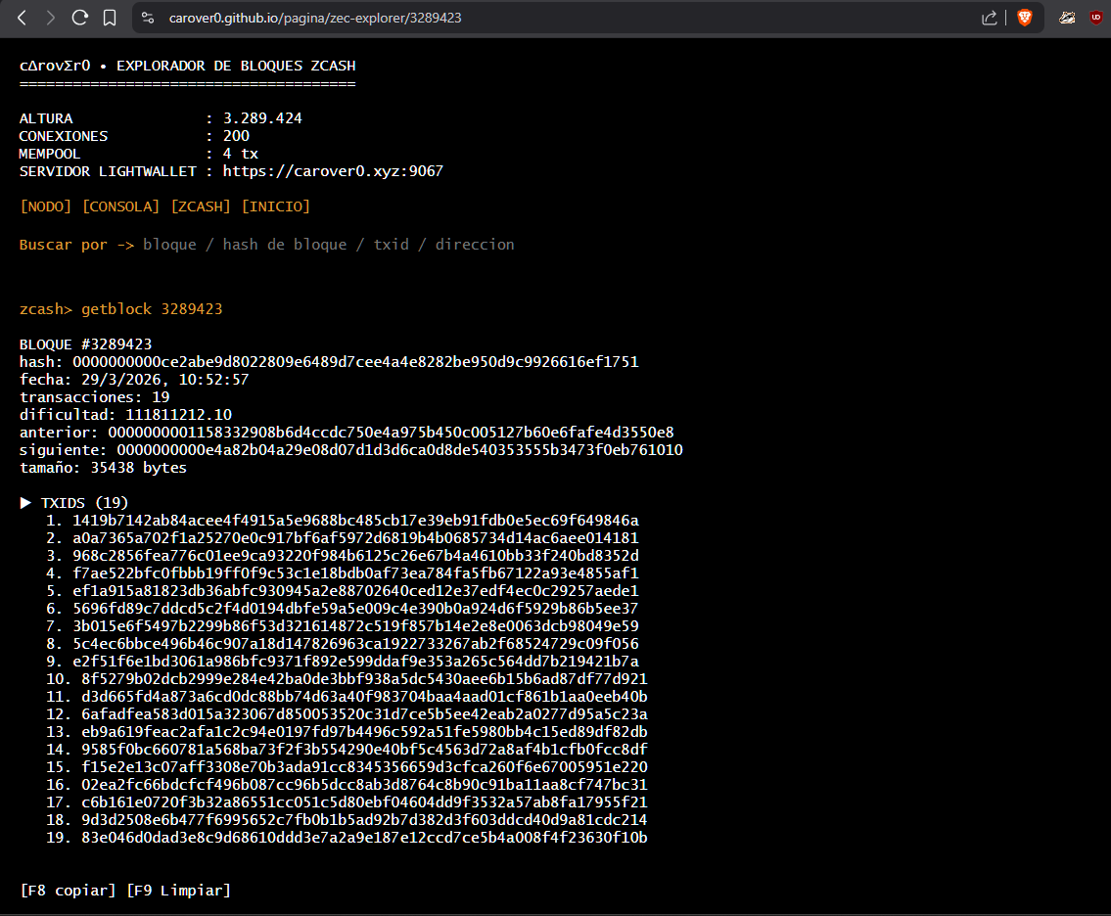Bookmark this page icon
Viewport: 1111px width, 916px height.
[x=109, y=18]
